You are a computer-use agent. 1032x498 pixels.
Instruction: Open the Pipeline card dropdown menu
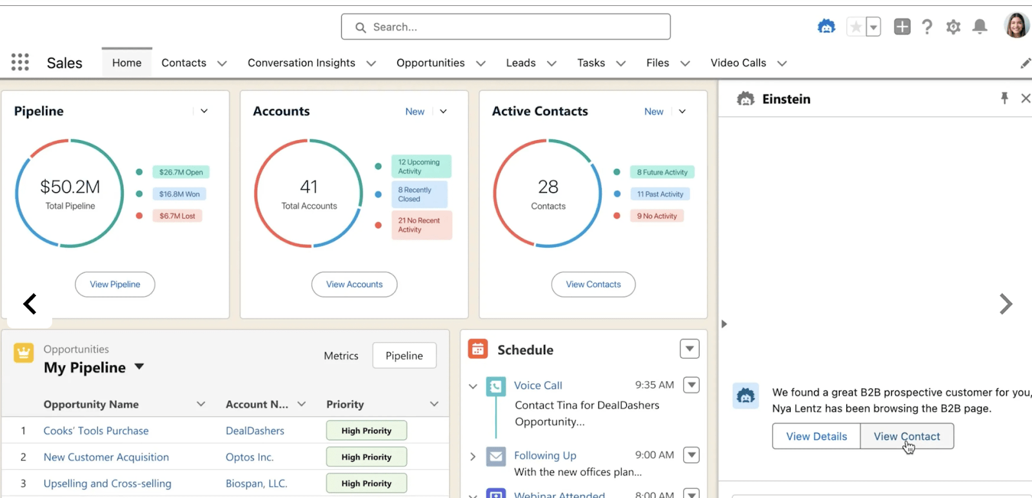[204, 111]
